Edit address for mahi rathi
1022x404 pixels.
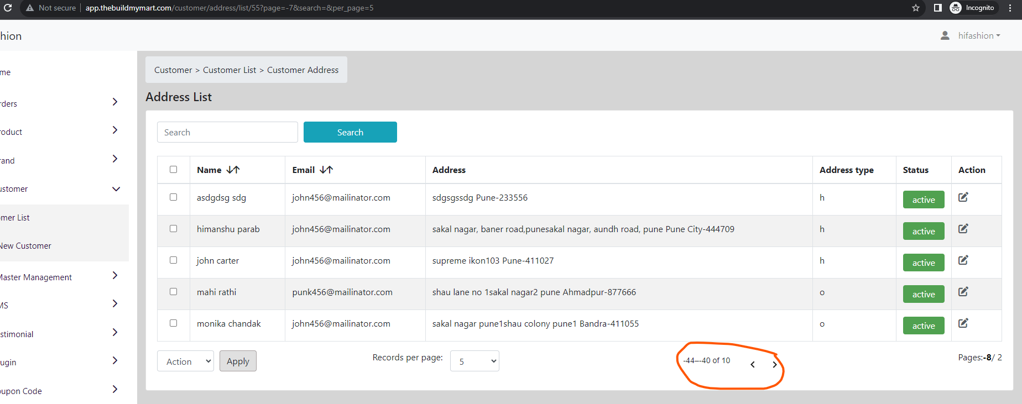point(963,292)
